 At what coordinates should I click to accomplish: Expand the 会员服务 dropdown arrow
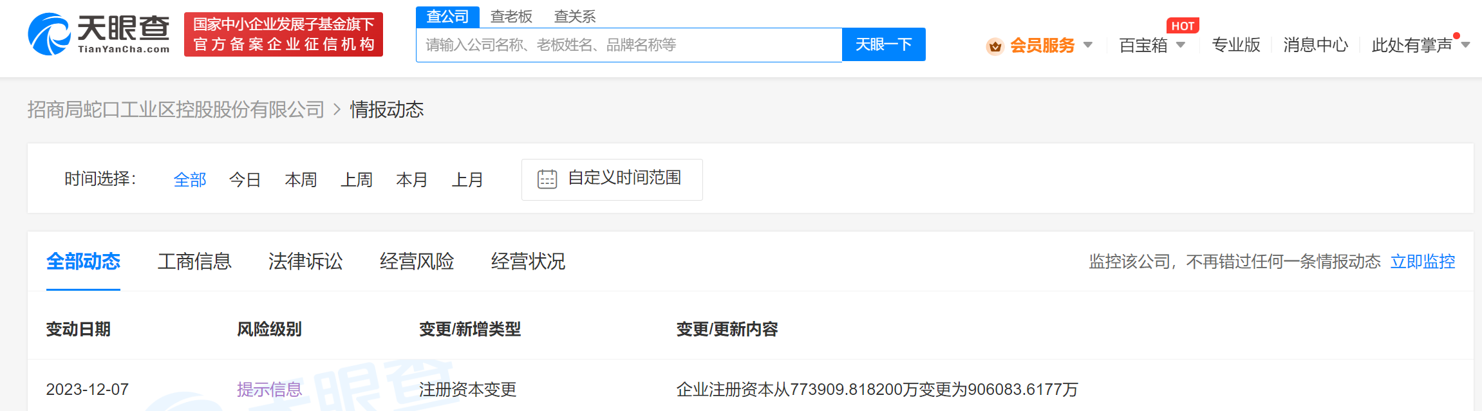click(x=1088, y=45)
